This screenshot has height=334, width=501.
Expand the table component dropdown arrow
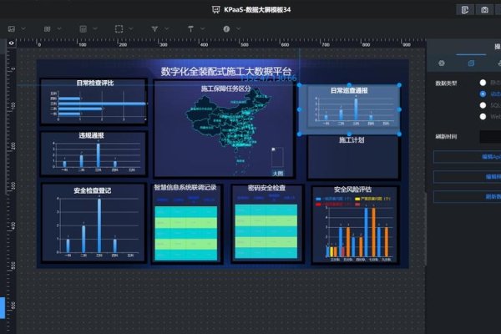[x=95, y=28]
